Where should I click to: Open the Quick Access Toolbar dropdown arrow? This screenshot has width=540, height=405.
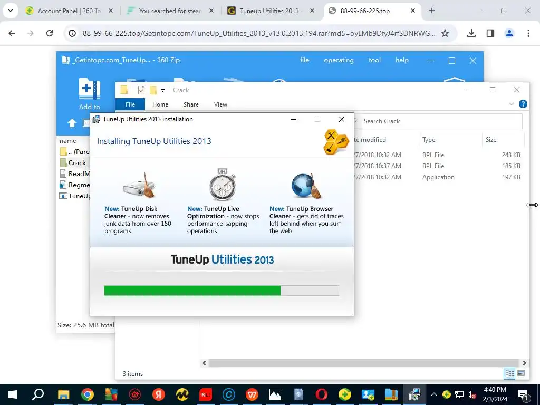(162, 91)
